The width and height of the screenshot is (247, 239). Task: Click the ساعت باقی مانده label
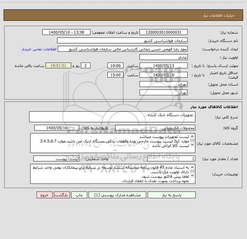click(30, 66)
